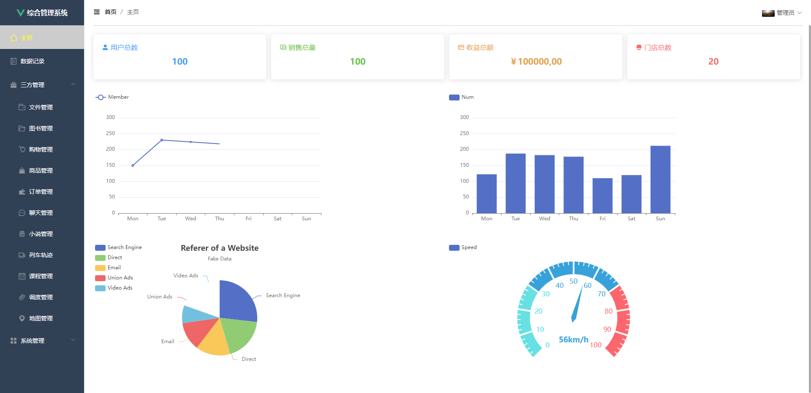This screenshot has width=811, height=393.
Task: Click the 收益总额 card icon
Action: pyautogui.click(x=461, y=48)
